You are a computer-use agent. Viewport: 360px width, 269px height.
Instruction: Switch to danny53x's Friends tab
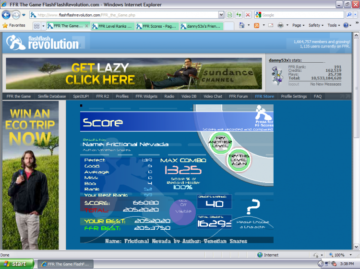pos(201,26)
